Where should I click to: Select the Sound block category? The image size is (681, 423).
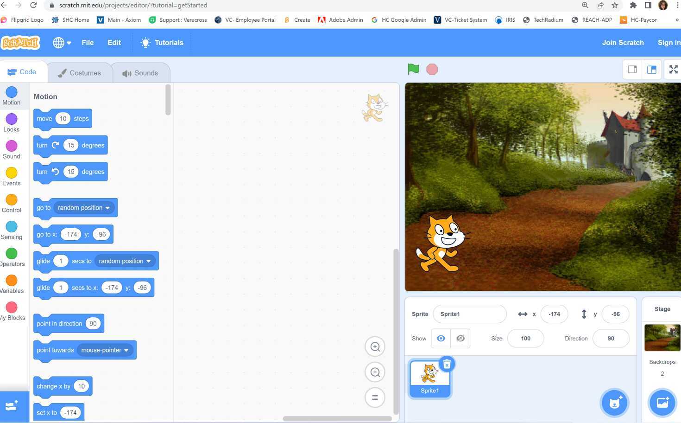(x=12, y=150)
